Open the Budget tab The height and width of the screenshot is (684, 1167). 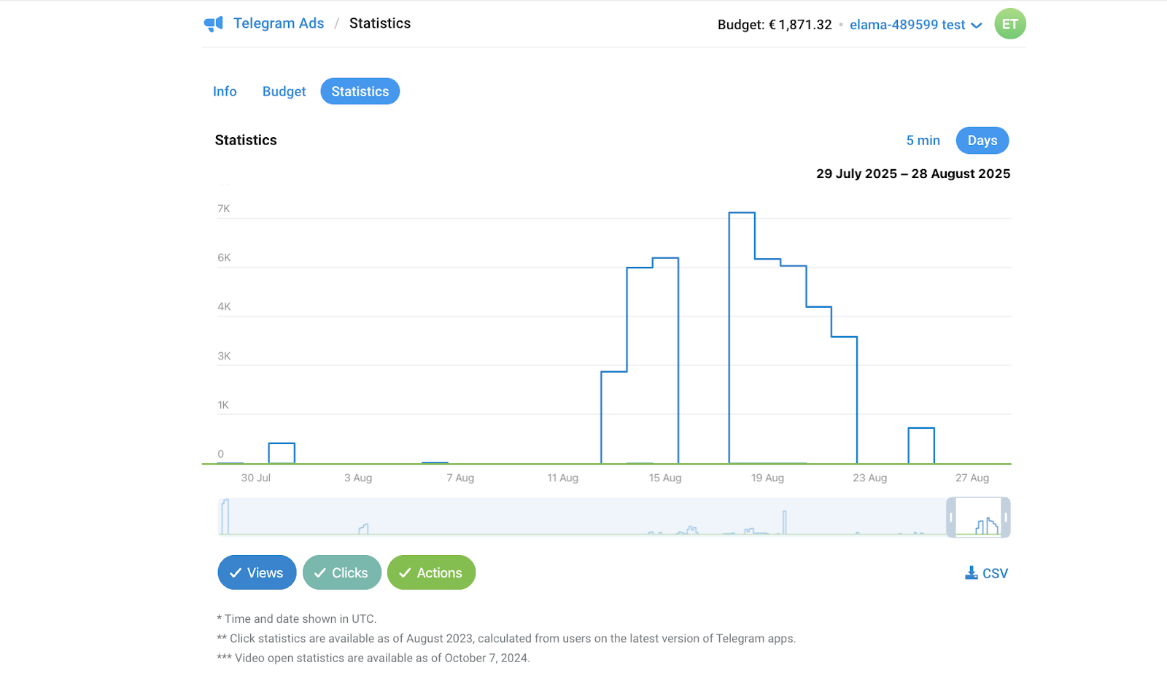[x=284, y=91]
